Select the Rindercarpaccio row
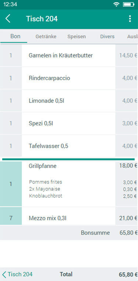138x281 pixels. coord(69,78)
